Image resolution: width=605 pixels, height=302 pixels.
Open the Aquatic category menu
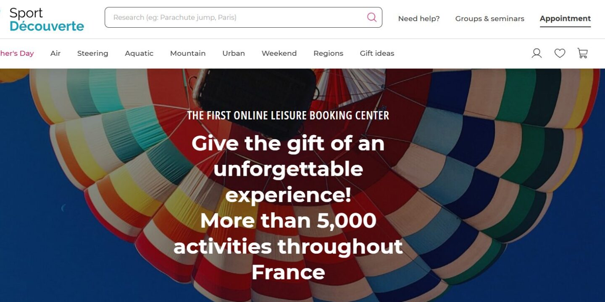pos(139,53)
